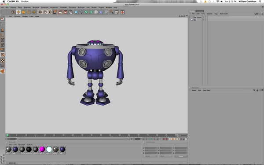This screenshot has width=264, height=165.
Task: Click the green Array modeling icon
Action: point(91,12)
